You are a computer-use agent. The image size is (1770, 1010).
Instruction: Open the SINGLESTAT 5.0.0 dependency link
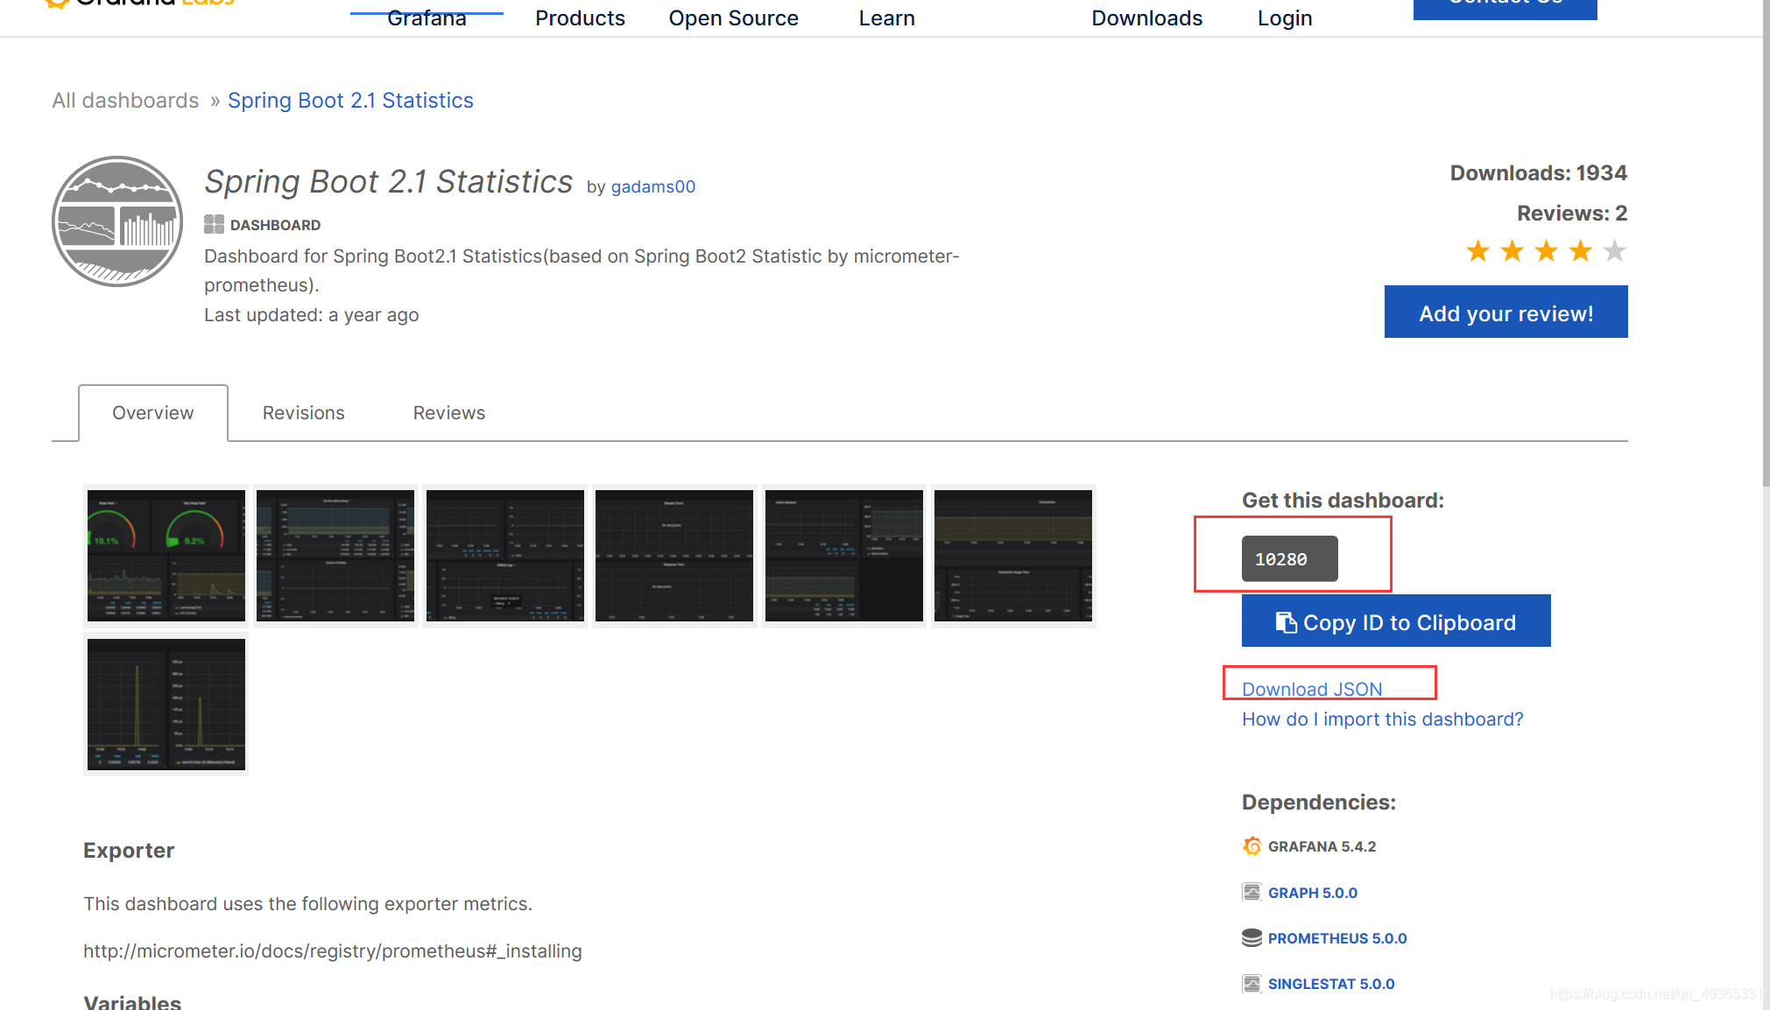[1331, 984]
